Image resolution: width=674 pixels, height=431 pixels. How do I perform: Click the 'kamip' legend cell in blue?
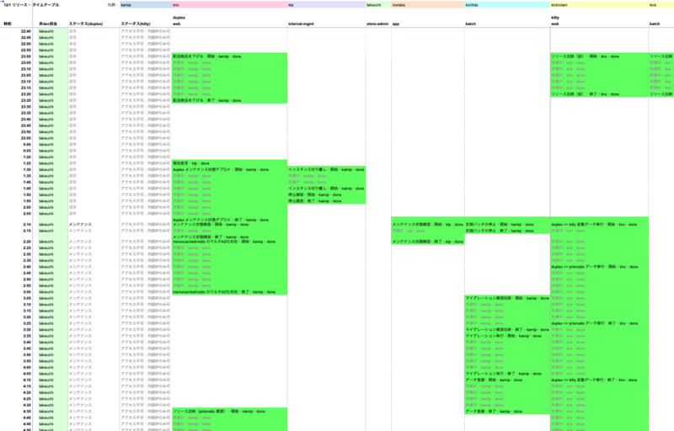click(x=146, y=5)
